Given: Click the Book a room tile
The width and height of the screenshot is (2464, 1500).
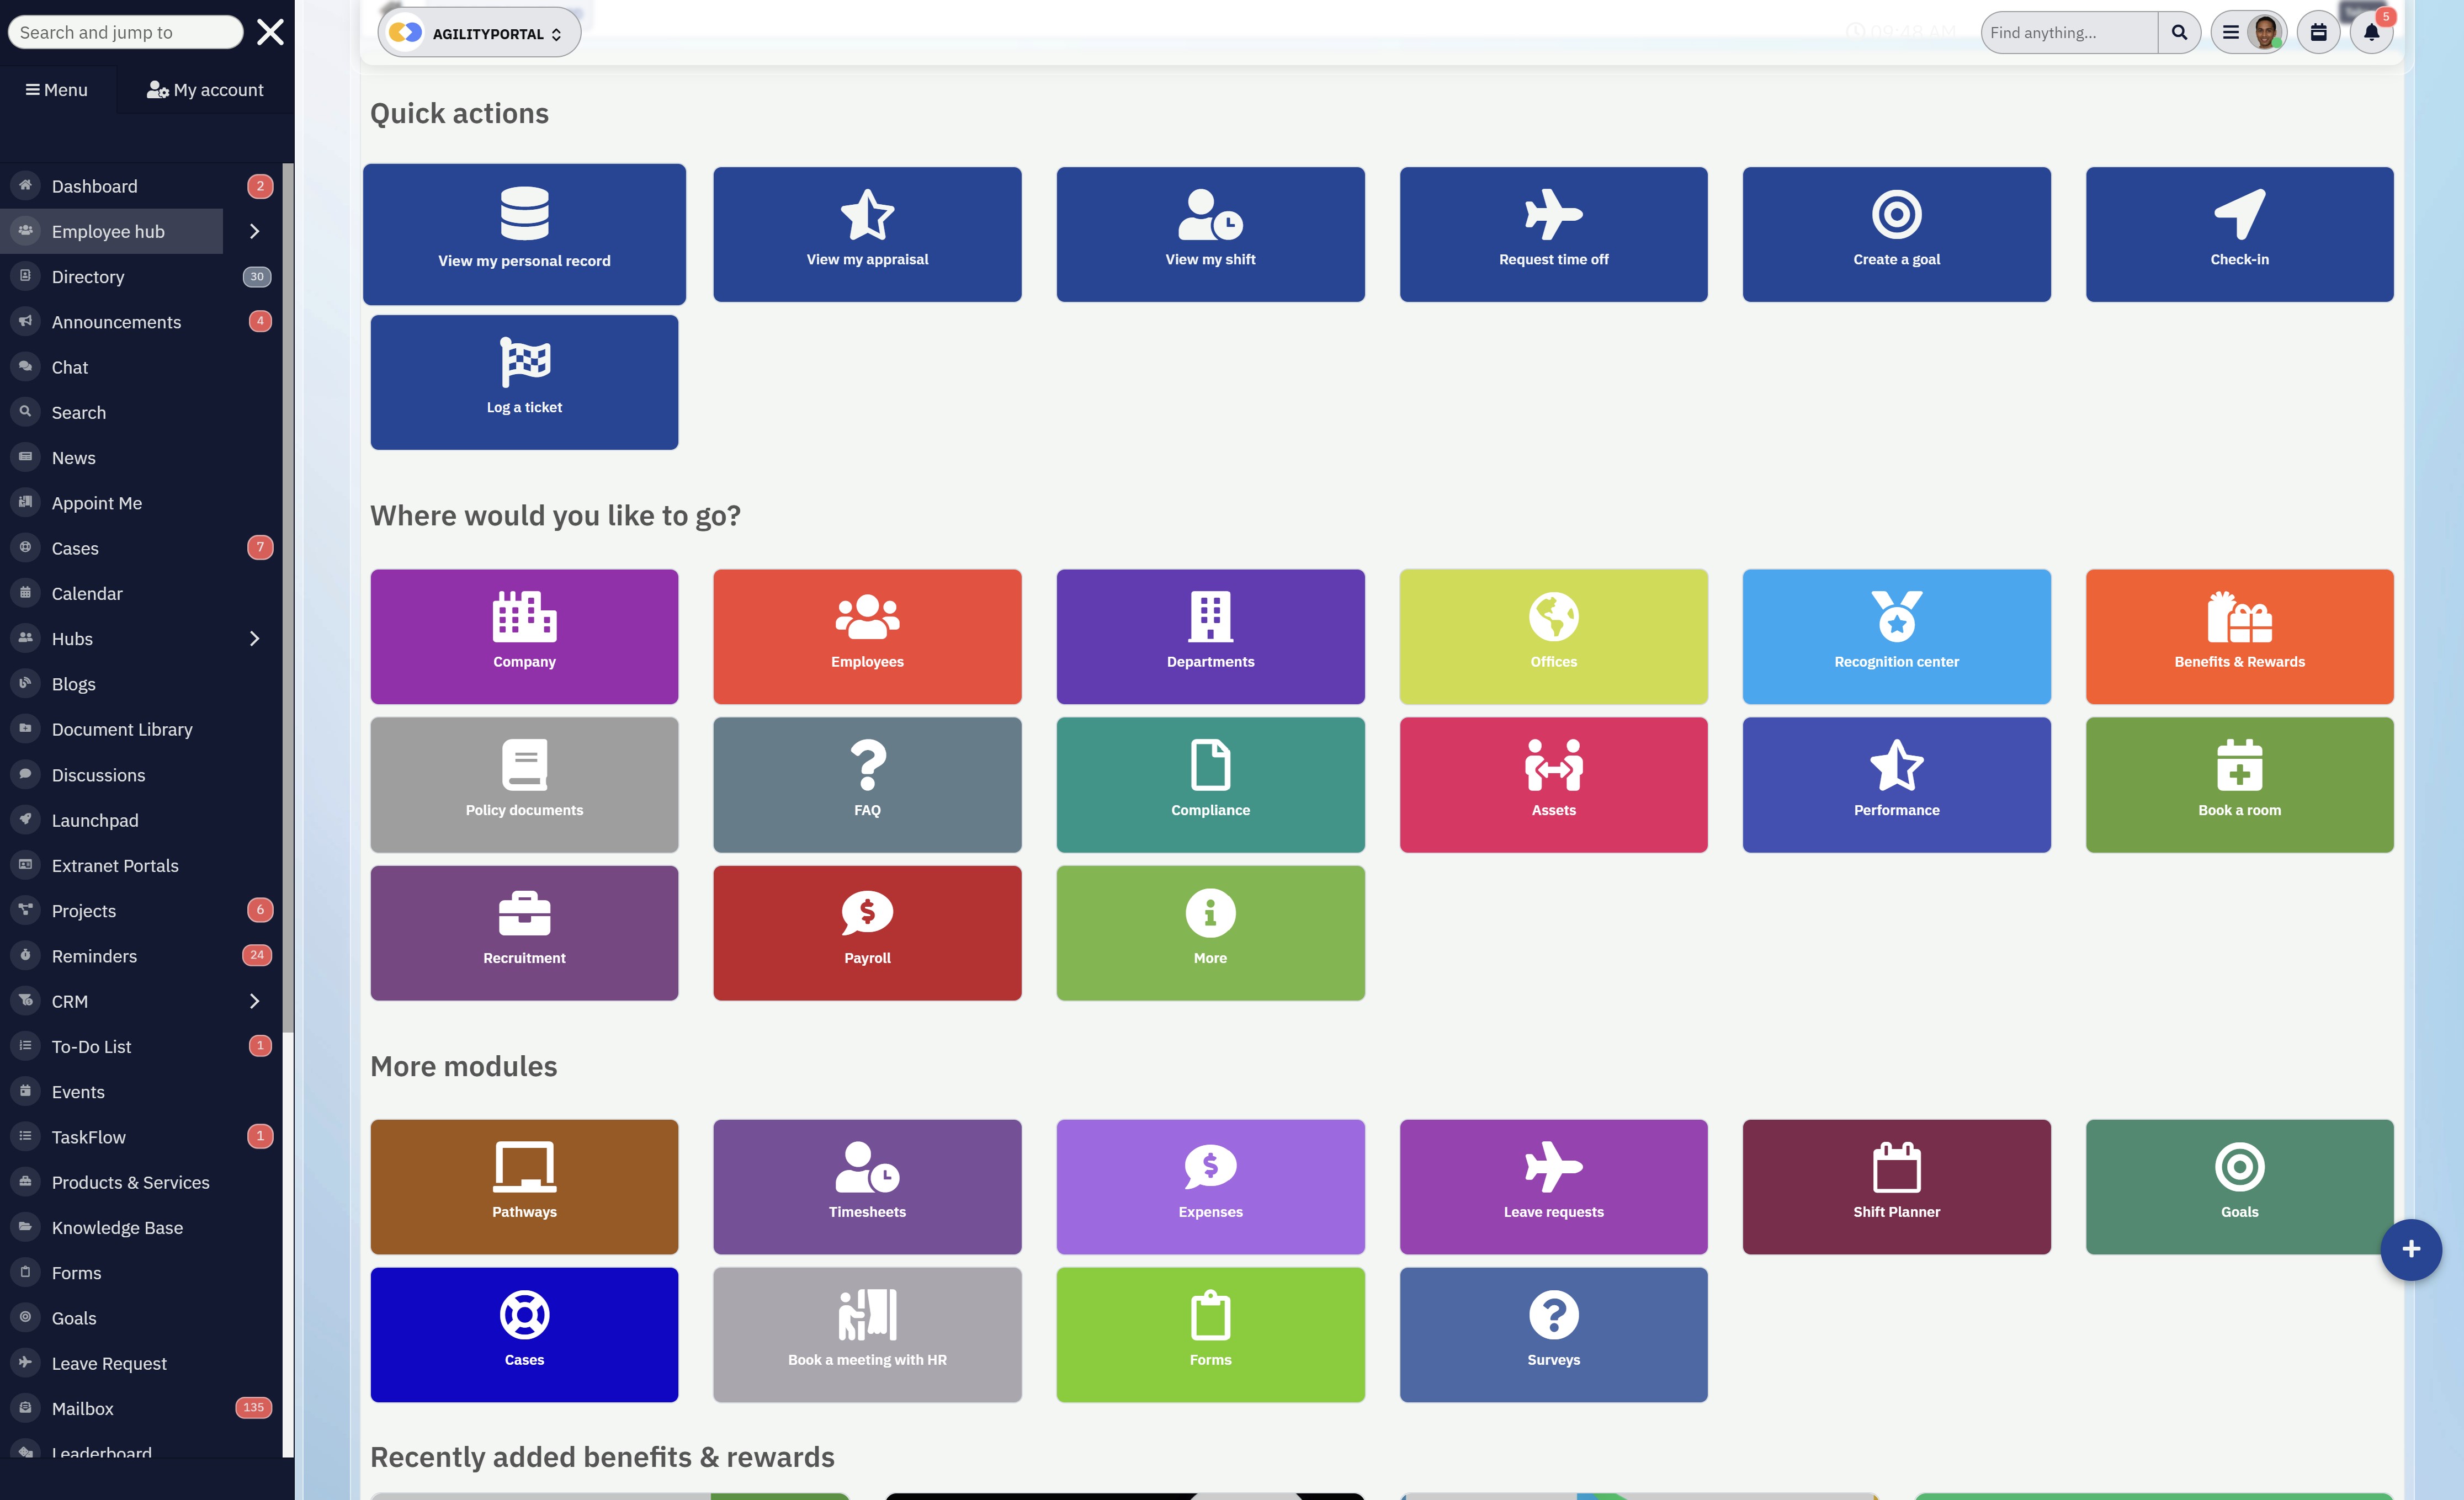Looking at the screenshot, I should point(2239,784).
